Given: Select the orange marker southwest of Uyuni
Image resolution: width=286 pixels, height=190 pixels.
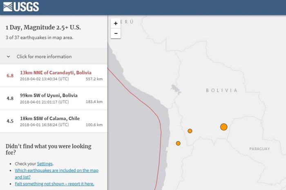Looking at the screenshot, I should point(190,131).
